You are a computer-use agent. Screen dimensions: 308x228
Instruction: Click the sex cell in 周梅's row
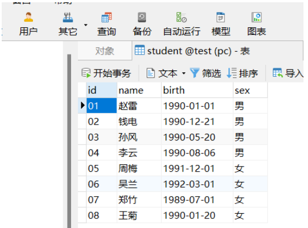click(x=250, y=168)
